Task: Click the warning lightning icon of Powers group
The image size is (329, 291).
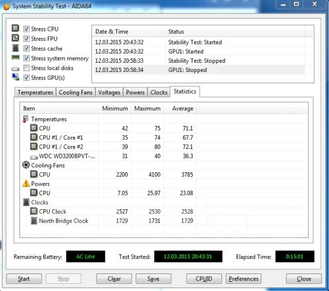Action: 26,184
